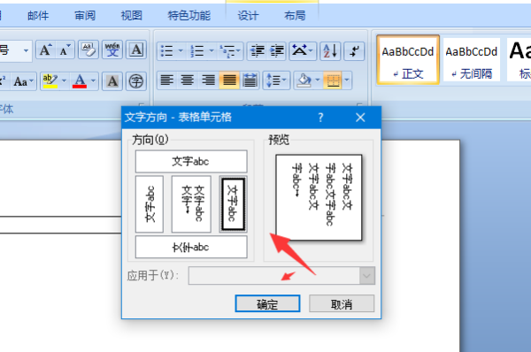Switch to the 邮件 tab
The image size is (531, 352).
pos(38,16)
